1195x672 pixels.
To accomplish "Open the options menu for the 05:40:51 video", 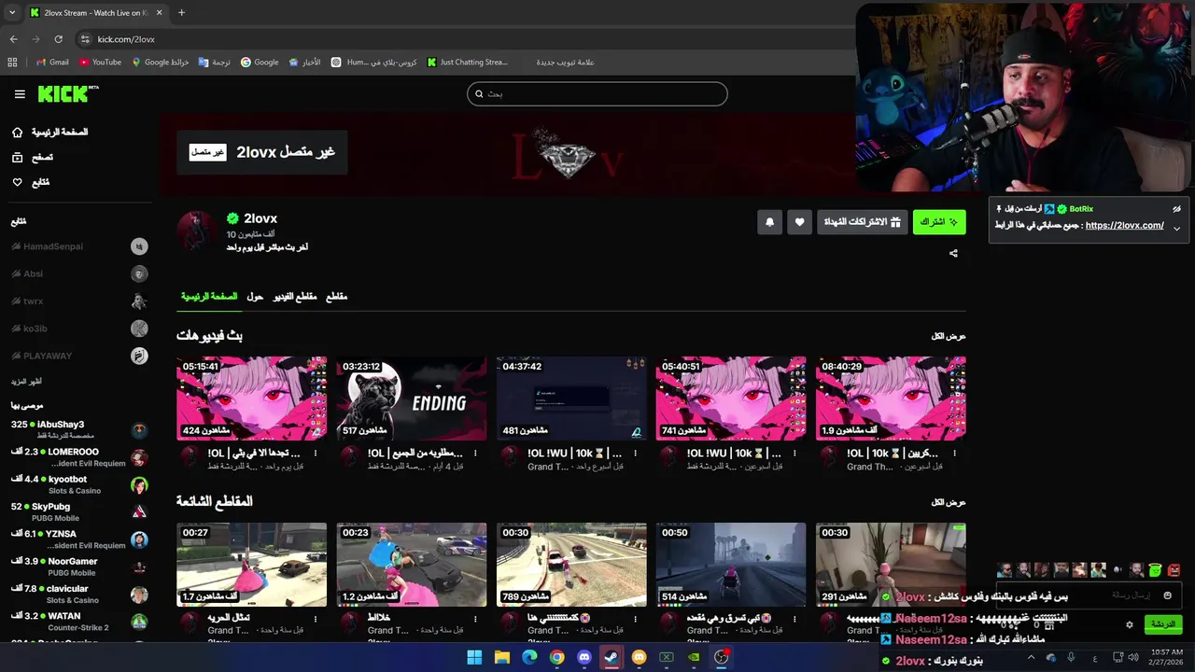I will pos(794,454).
